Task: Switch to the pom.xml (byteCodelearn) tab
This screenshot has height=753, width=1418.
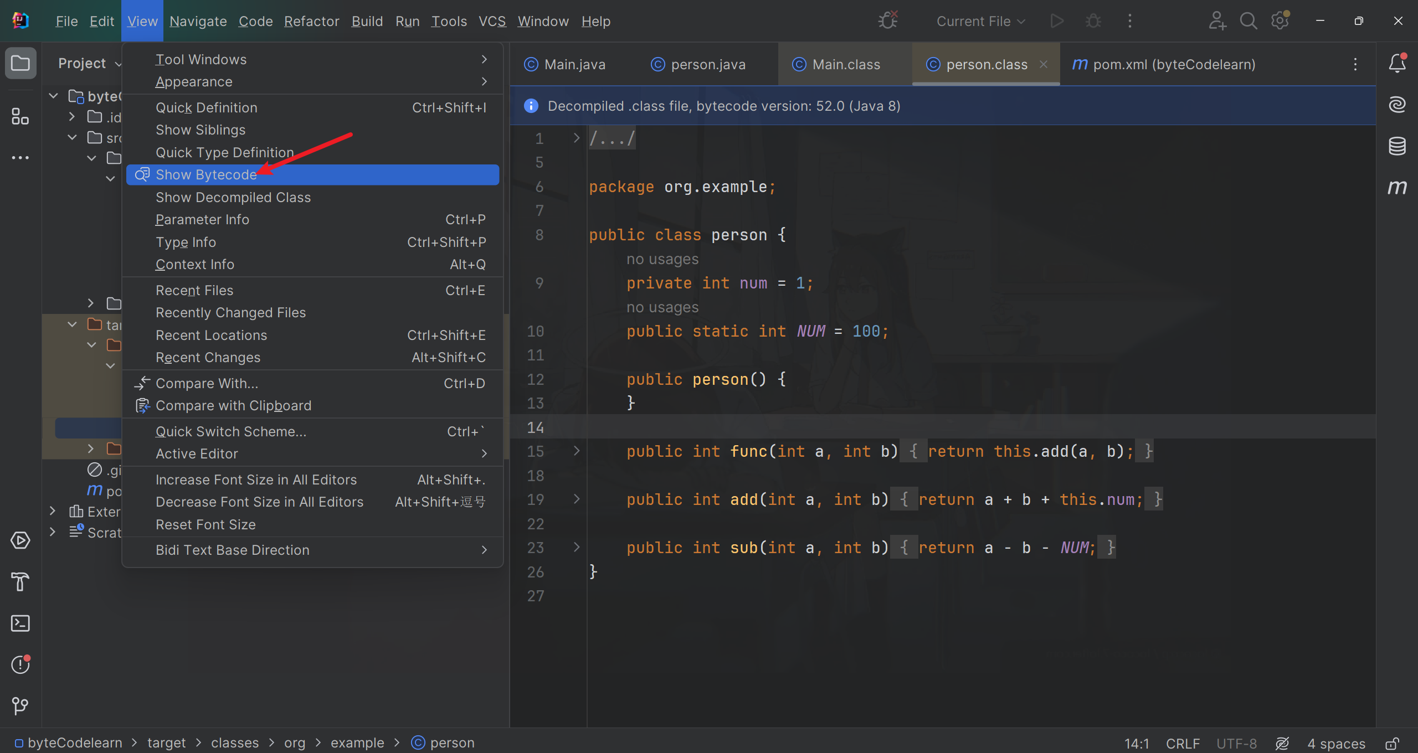Action: pos(1164,64)
